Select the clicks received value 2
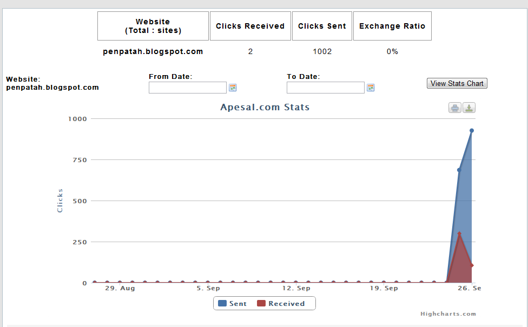 [250, 51]
